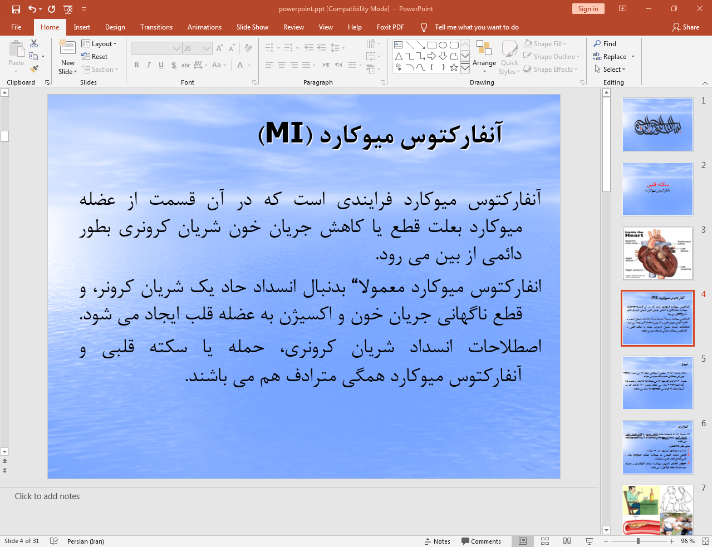
Task: Cut selection with the scissors icon
Action: click(x=34, y=43)
